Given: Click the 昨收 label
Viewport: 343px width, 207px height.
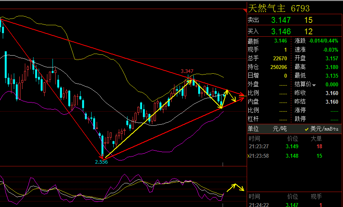Looking at the screenshot, I should click(300, 93).
